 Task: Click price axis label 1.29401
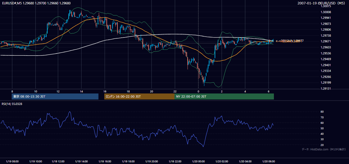pos(326,65)
